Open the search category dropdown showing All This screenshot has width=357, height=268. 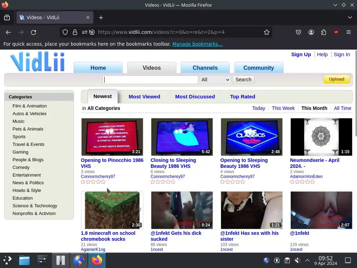click(x=215, y=80)
